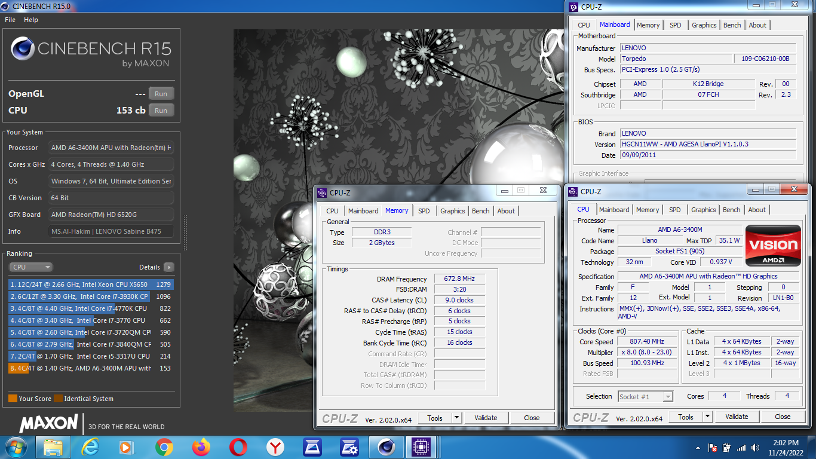Click the BIOS Version field in Mainboard window

click(x=708, y=144)
